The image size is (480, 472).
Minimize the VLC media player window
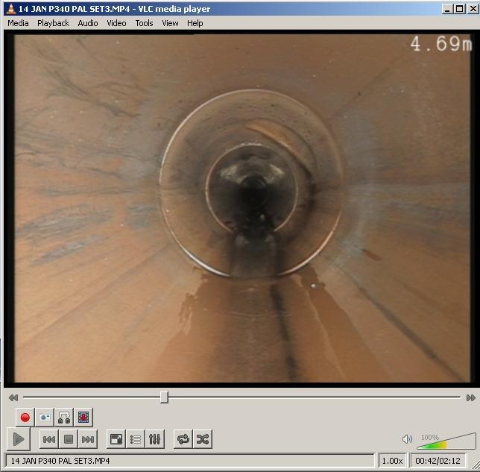pos(447,9)
